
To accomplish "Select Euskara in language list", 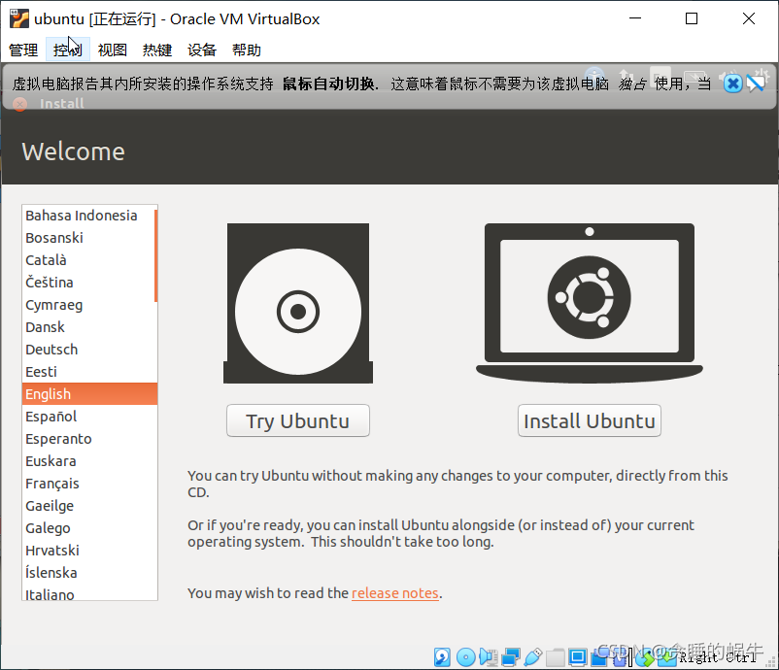I will [x=88, y=461].
